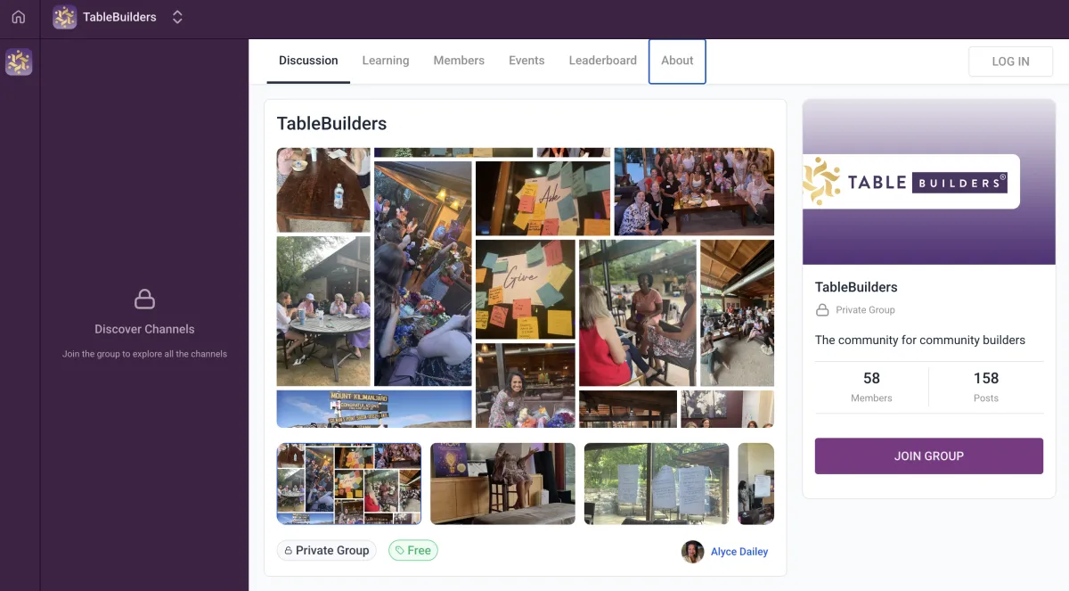
Task: Select the collage thumbnail in gallery strip
Action: click(x=349, y=483)
